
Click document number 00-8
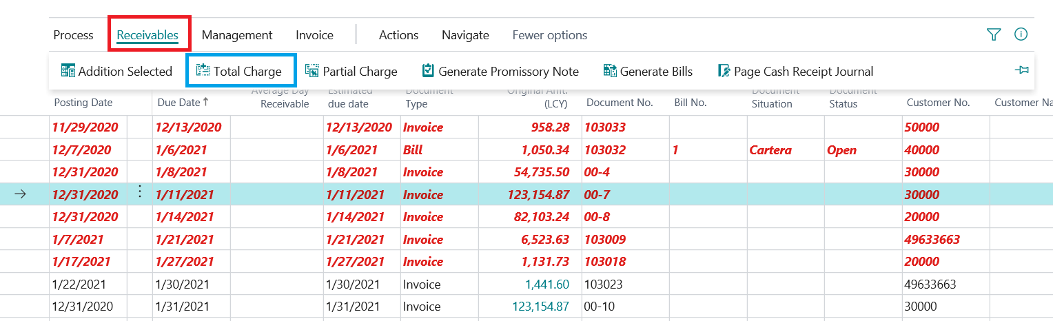[597, 217]
